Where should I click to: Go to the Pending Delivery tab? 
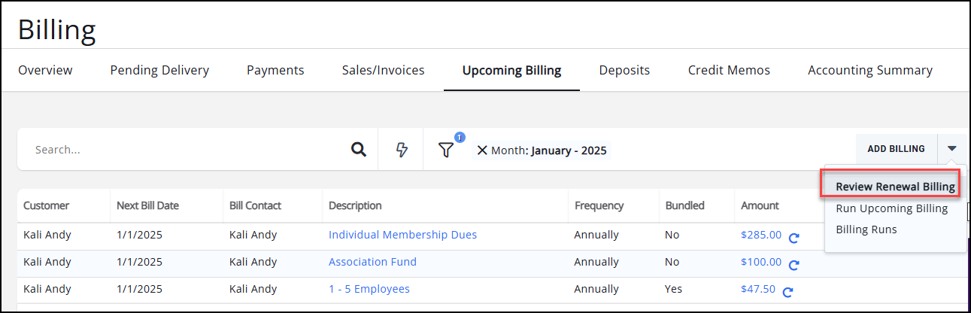[159, 70]
